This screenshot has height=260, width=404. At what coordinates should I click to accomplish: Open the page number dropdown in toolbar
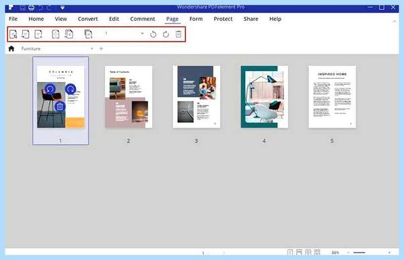[142, 34]
